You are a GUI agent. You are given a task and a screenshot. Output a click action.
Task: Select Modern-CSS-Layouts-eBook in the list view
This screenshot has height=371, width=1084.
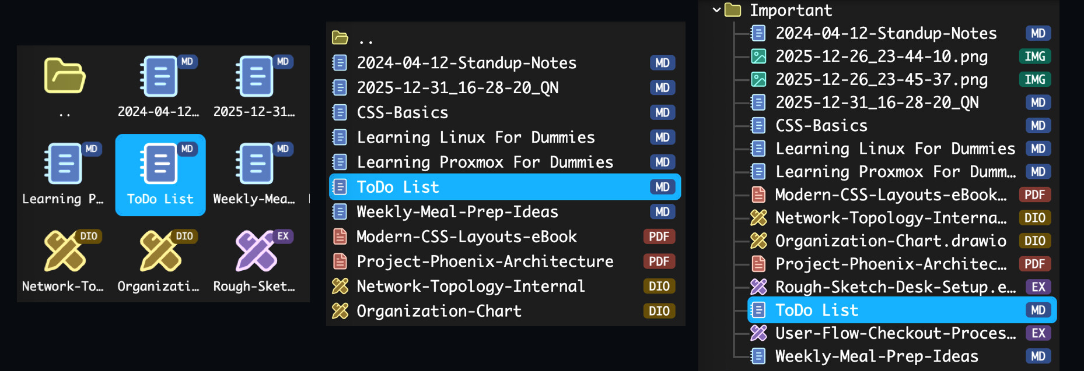(466, 236)
